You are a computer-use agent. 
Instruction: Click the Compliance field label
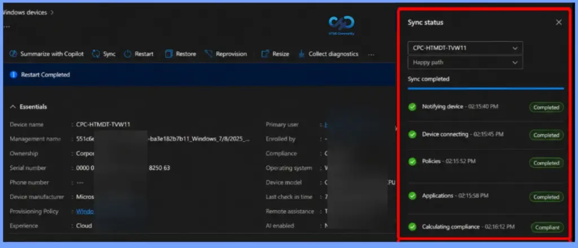(281, 154)
